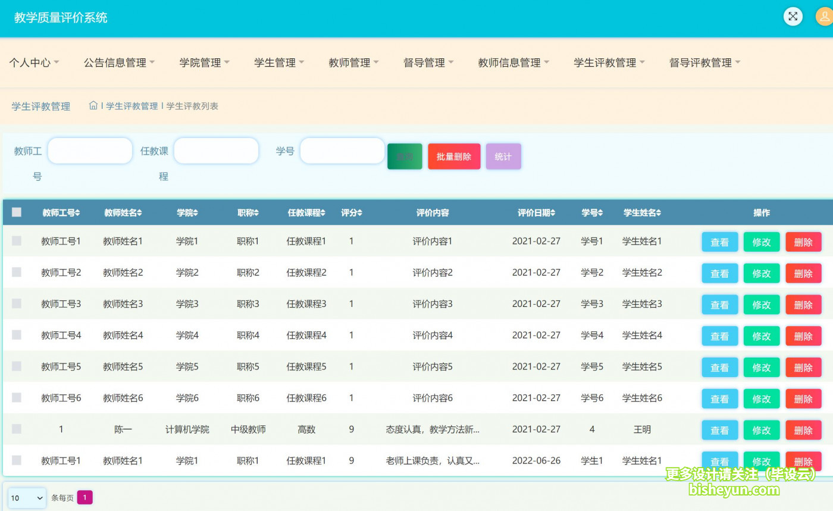
Task: Click the 批量删除 button
Action: point(453,156)
